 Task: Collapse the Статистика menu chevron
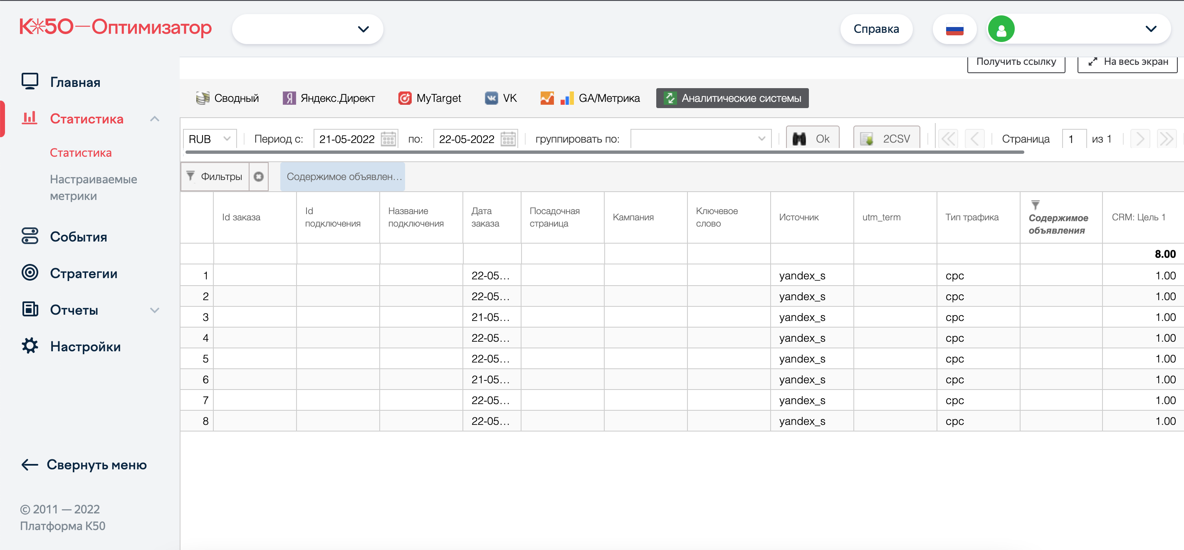pos(155,118)
